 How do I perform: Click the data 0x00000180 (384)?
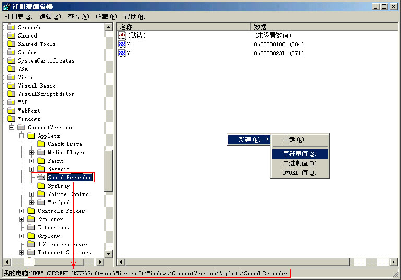coord(279,44)
